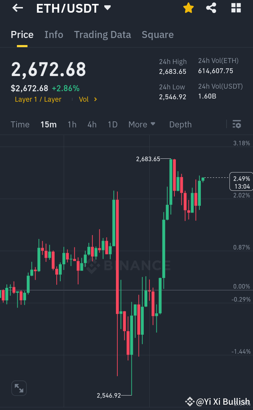Open chart settings via the indicator icon
The height and width of the screenshot is (410, 253).
point(237,124)
